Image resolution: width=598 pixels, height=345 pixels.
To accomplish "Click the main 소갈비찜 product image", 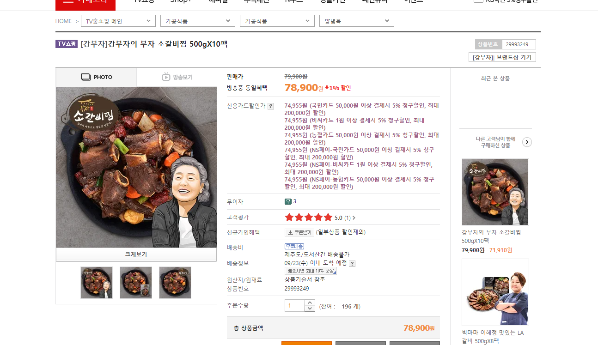I will point(136,167).
